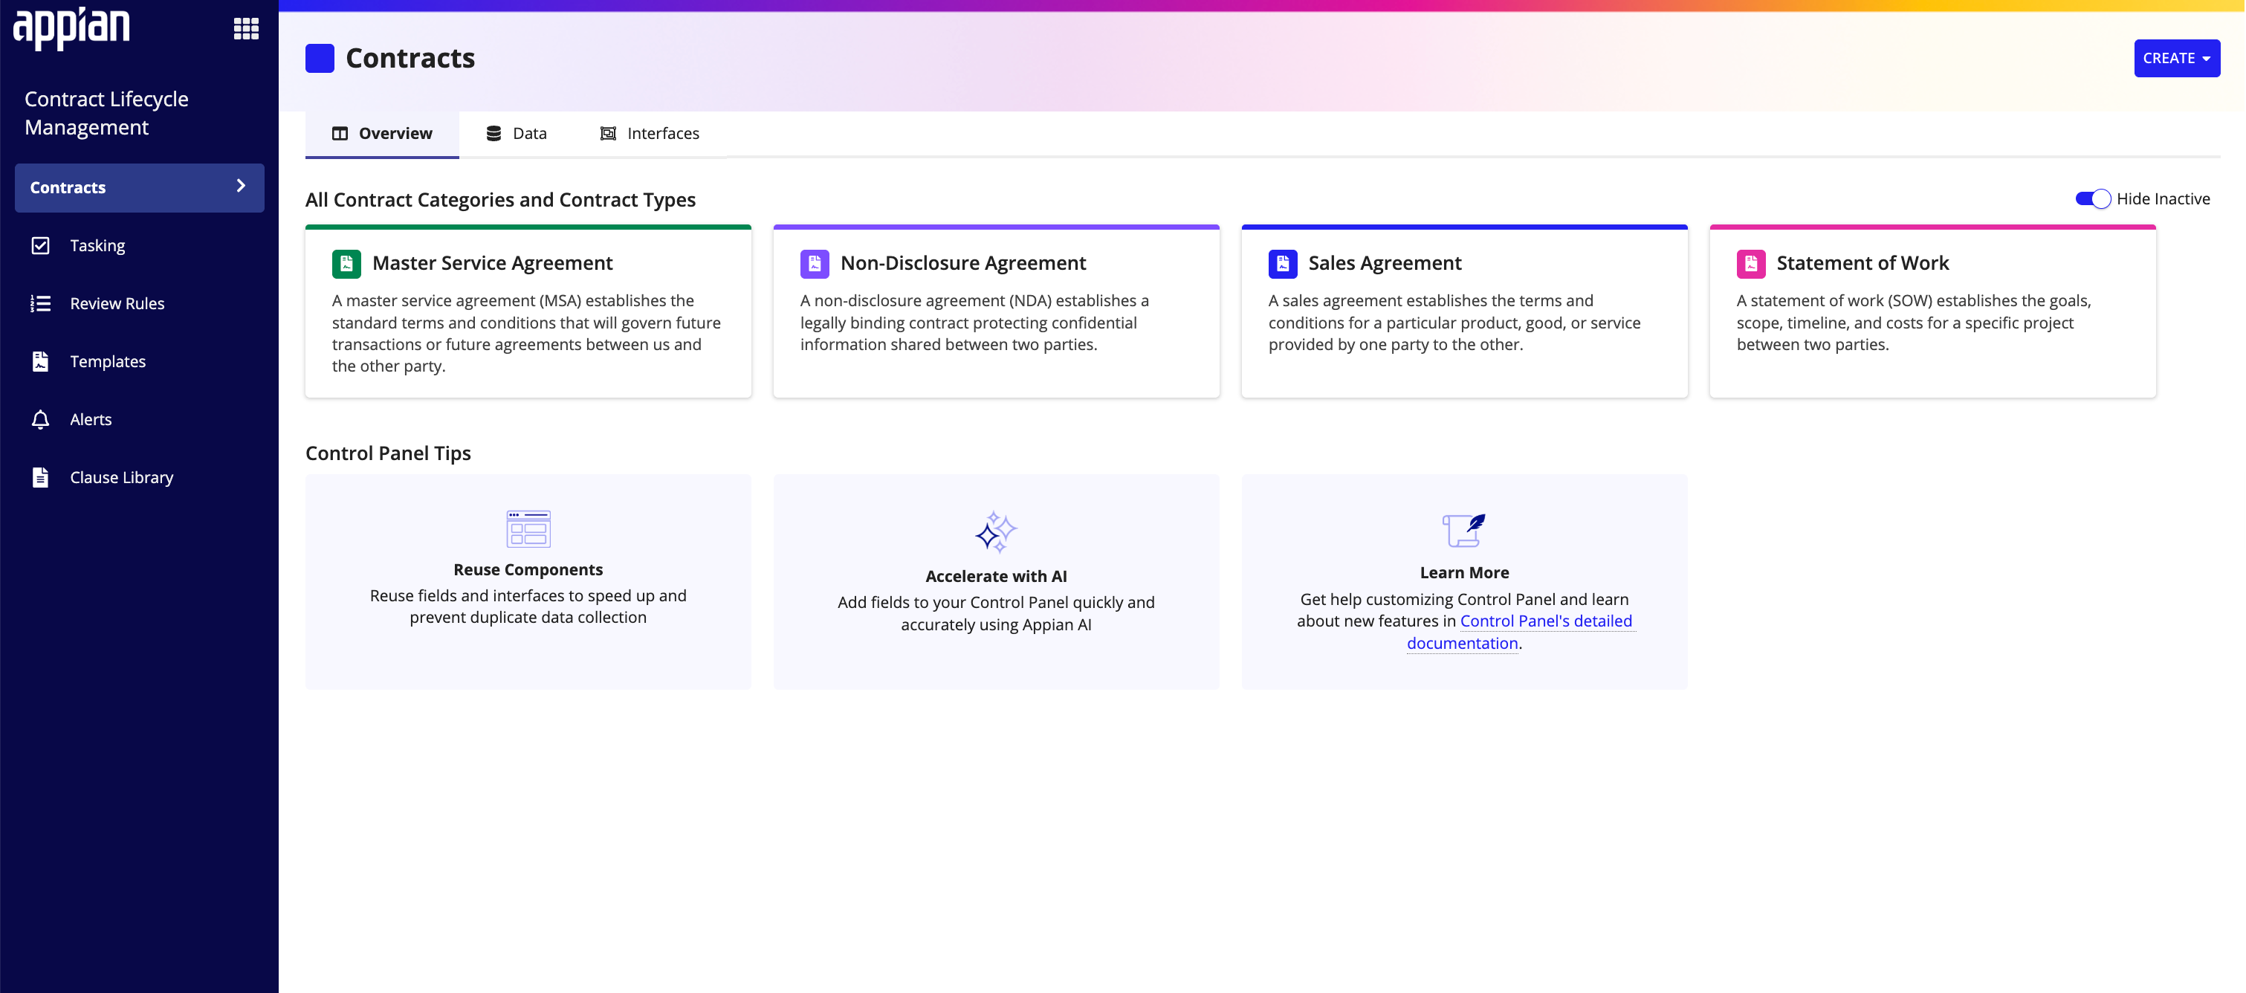
Task: Click the Learn More scroll and quill icon
Action: point(1464,530)
